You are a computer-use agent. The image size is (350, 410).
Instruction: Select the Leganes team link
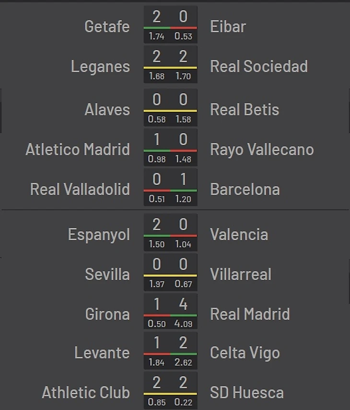pos(100,66)
